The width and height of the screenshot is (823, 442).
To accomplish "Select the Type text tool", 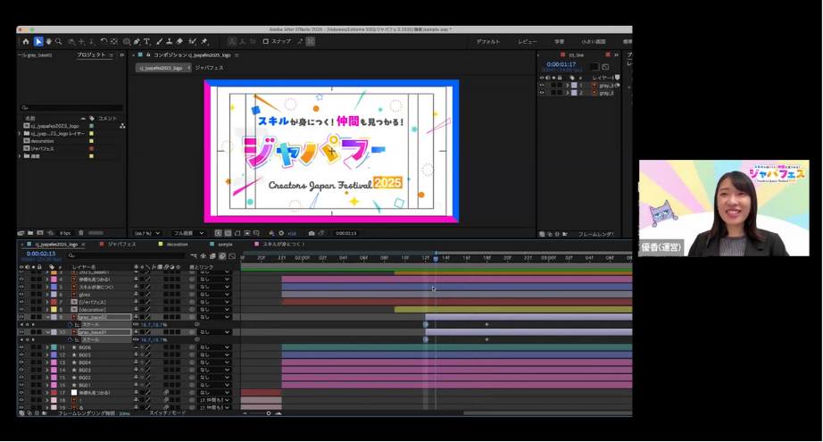I will [x=146, y=41].
